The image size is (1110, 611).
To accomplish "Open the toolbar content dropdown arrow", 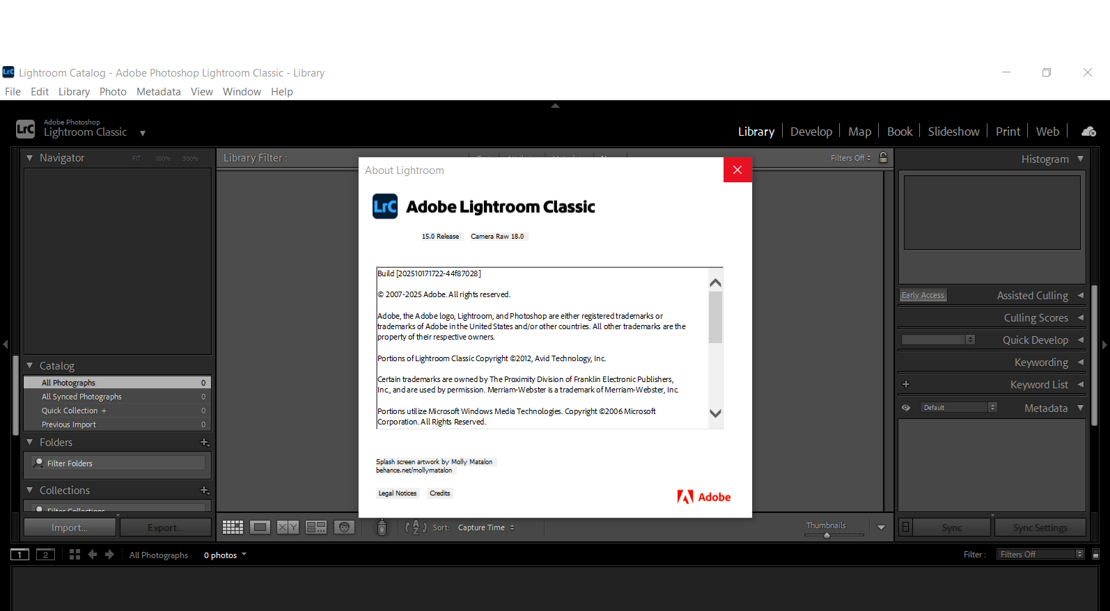I will pyautogui.click(x=881, y=527).
